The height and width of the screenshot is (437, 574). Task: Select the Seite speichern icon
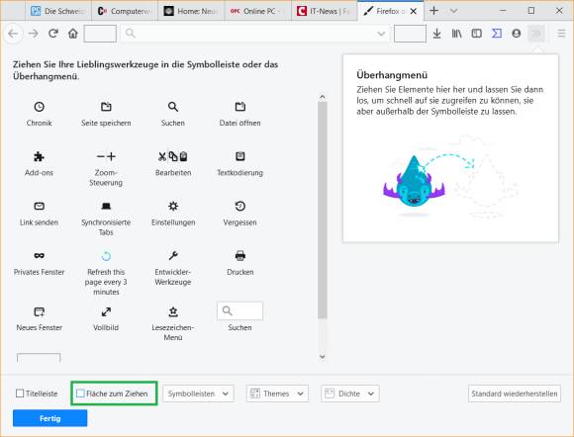point(106,107)
